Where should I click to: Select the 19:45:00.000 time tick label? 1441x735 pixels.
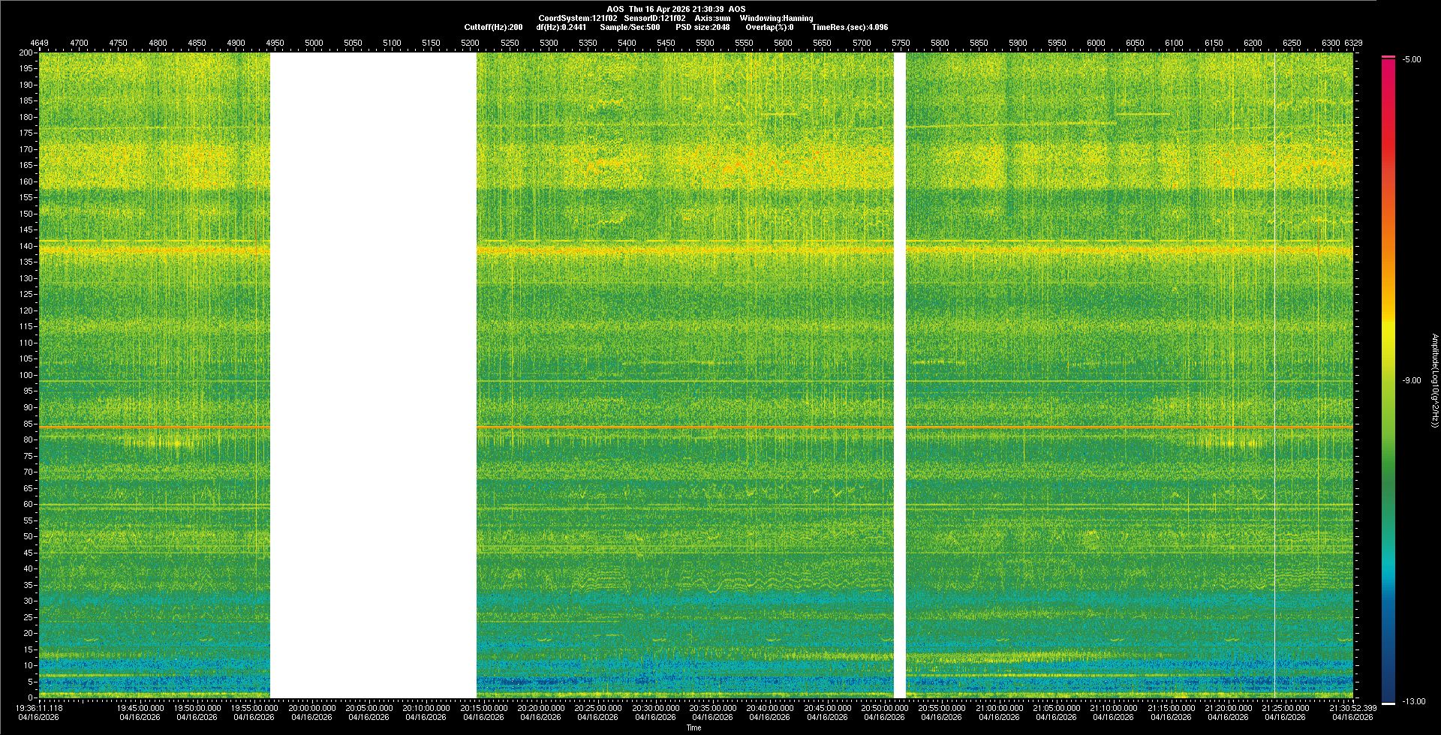tap(140, 708)
